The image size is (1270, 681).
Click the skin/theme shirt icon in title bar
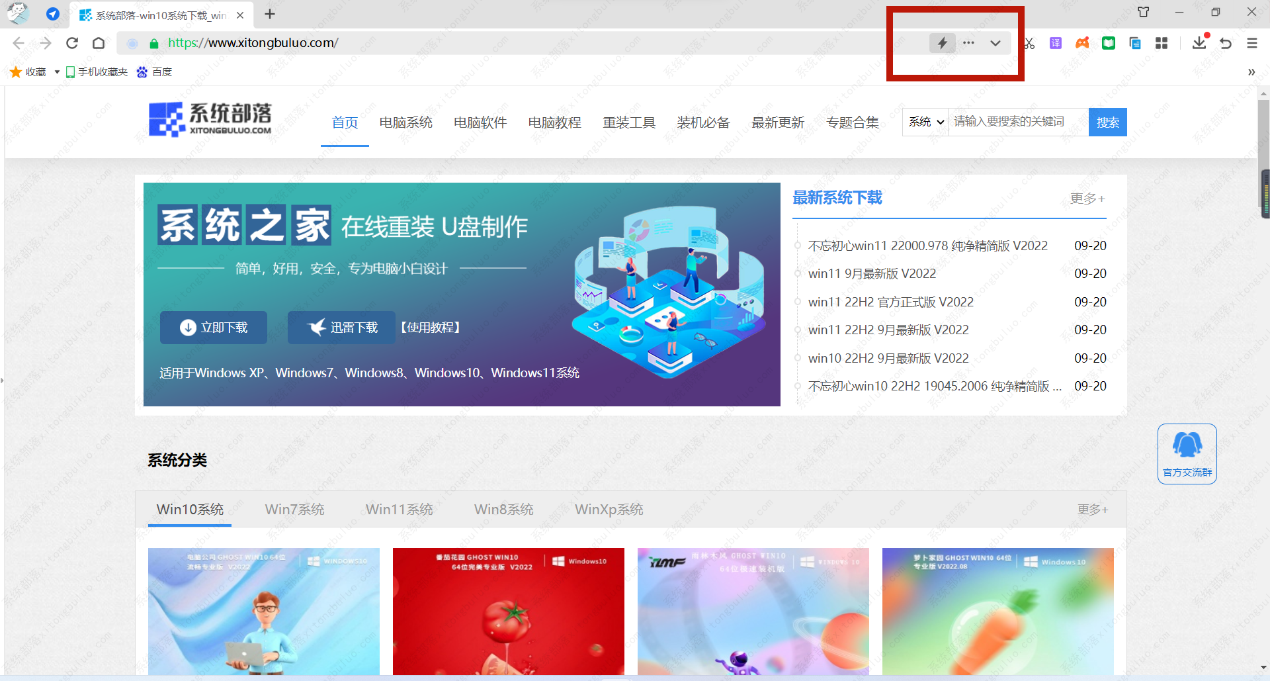point(1144,12)
